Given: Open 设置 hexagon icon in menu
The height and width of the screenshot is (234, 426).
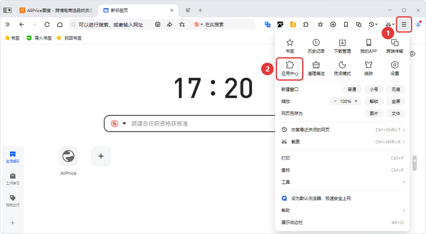Looking at the screenshot, I should [x=395, y=69].
